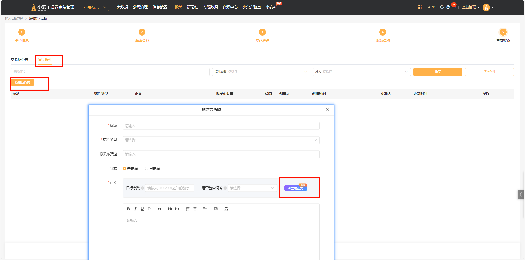Viewport: 525px width, 260px height.
Task: Open the 信息披露 top menu
Action: click(x=160, y=7)
